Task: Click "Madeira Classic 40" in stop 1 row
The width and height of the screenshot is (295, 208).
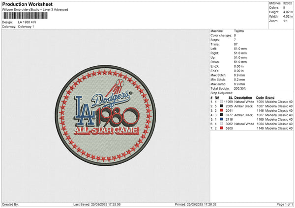Action: pos(279,102)
